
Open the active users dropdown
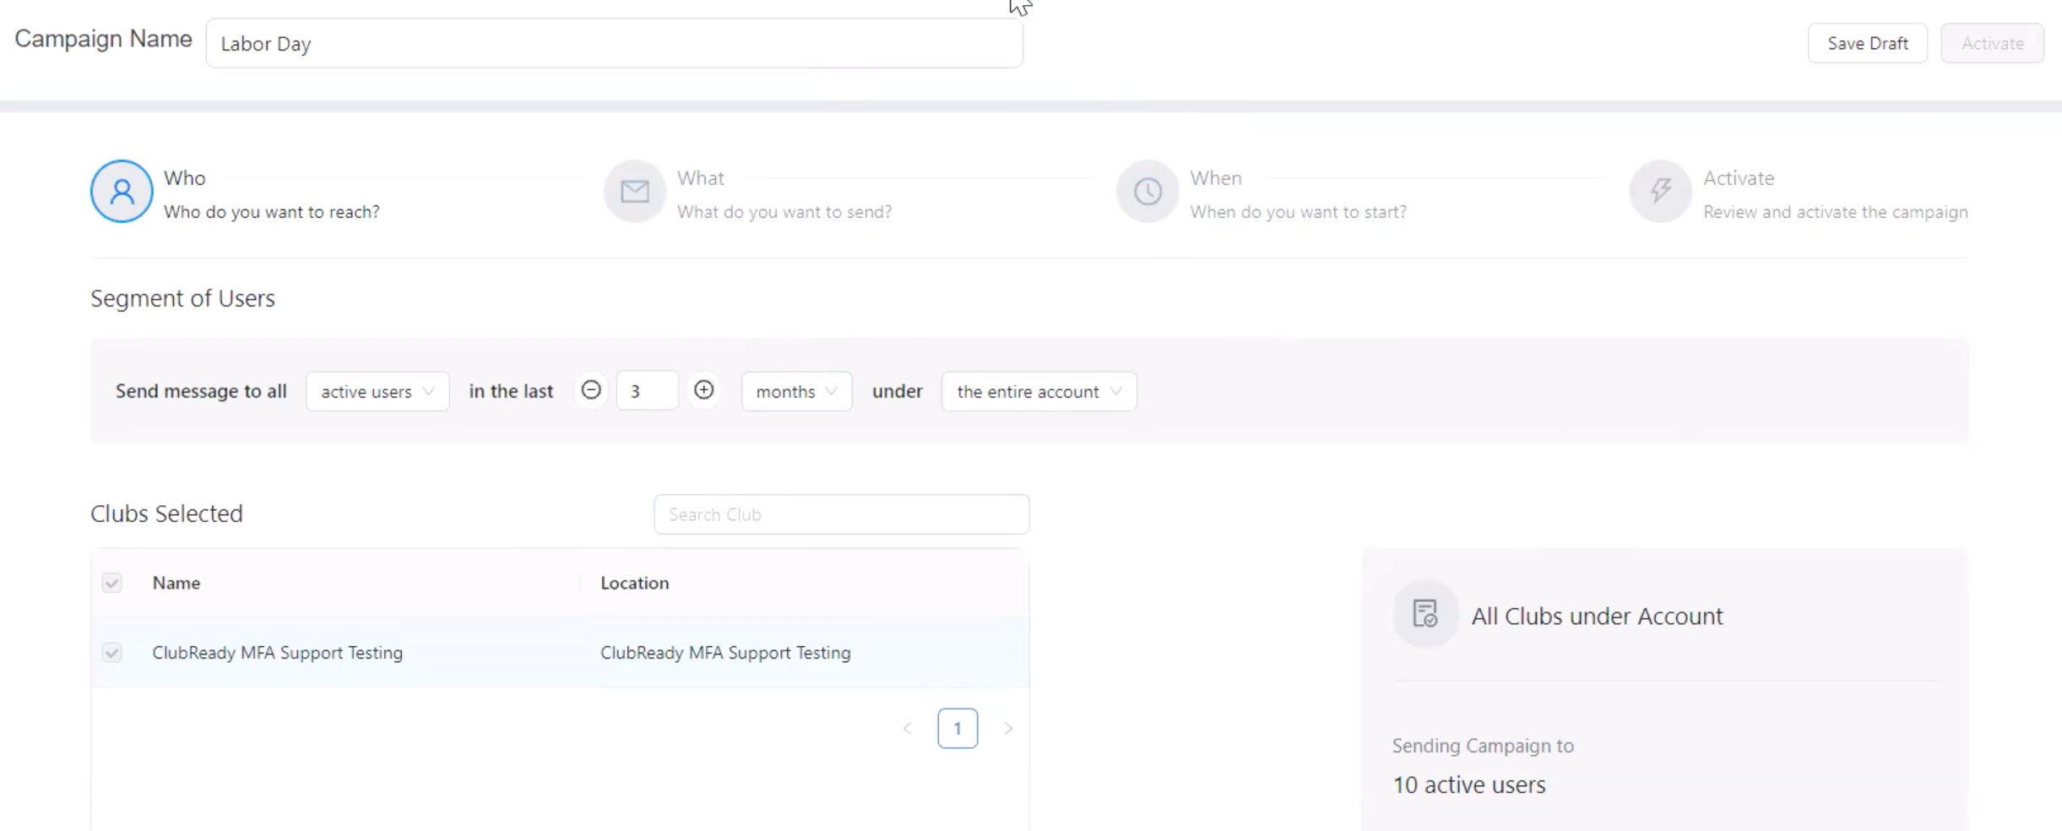(377, 392)
